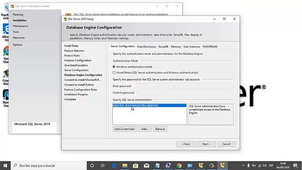Click New SQL Server stand-alone installation link
The width and height of the screenshot is (302, 170).
[121, 14]
